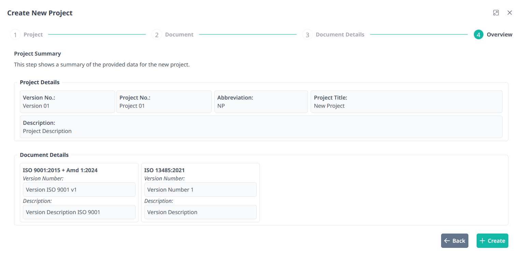This screenshot has width=522, height=254.
Task: Click the Project Description box
Action: 261,127
